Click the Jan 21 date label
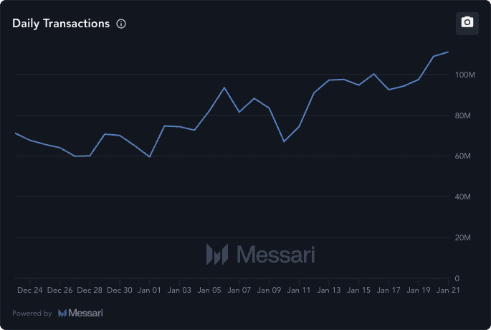Screen dimensions: 491x330 point(448,291)
